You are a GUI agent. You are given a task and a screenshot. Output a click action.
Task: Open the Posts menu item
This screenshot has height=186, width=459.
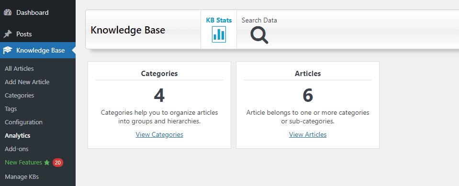pos(38,34)
